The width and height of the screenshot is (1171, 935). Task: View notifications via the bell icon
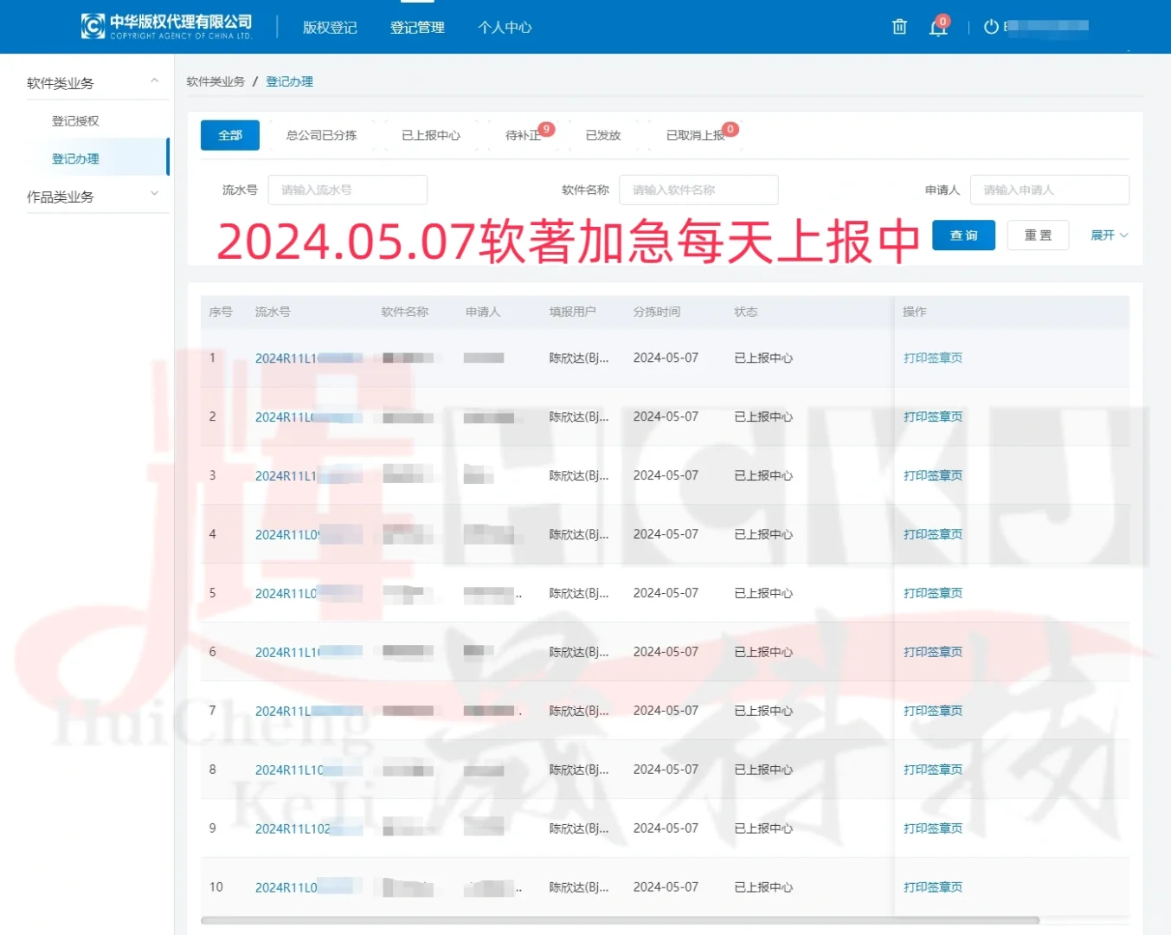[937, 27]
